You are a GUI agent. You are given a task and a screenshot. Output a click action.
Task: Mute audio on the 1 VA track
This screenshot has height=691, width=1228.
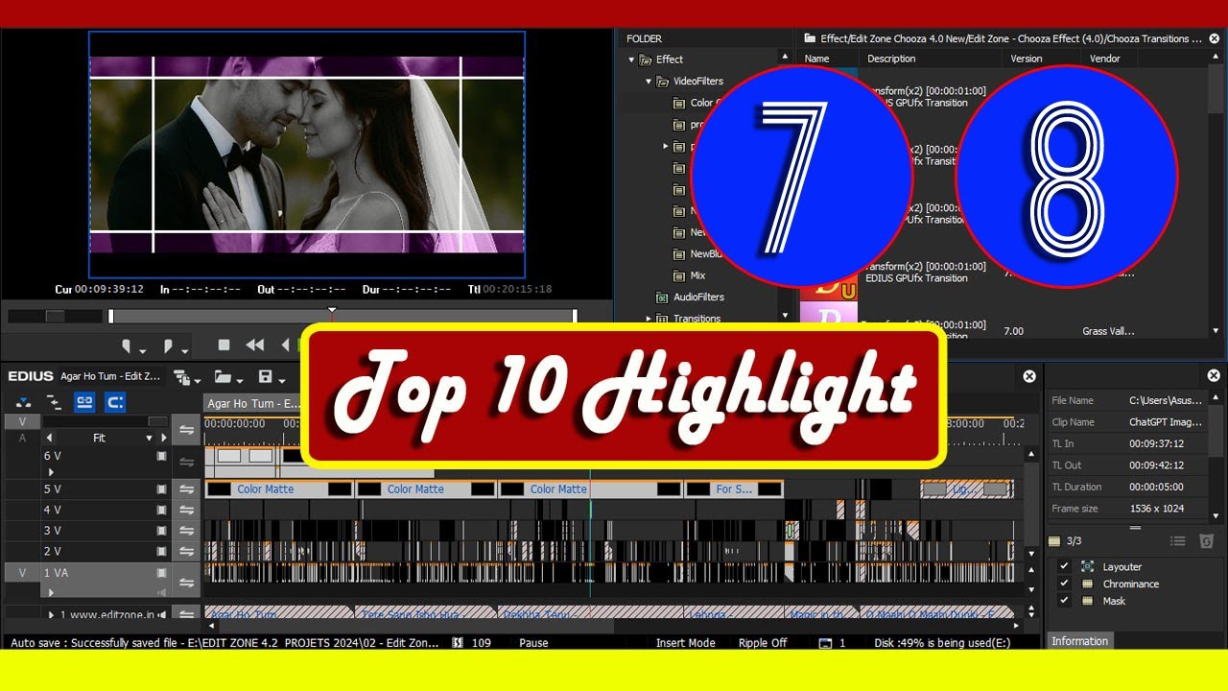tap(161, 592)
